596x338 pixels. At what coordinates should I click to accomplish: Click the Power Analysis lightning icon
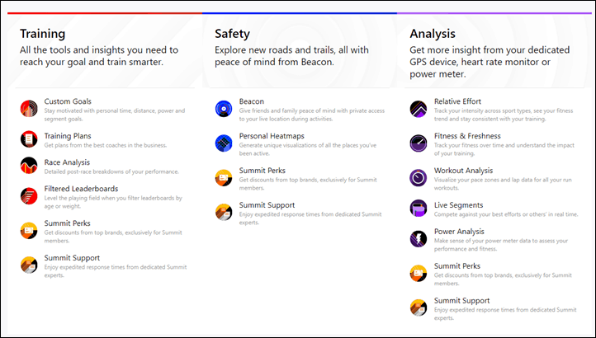tap(419, 238)
